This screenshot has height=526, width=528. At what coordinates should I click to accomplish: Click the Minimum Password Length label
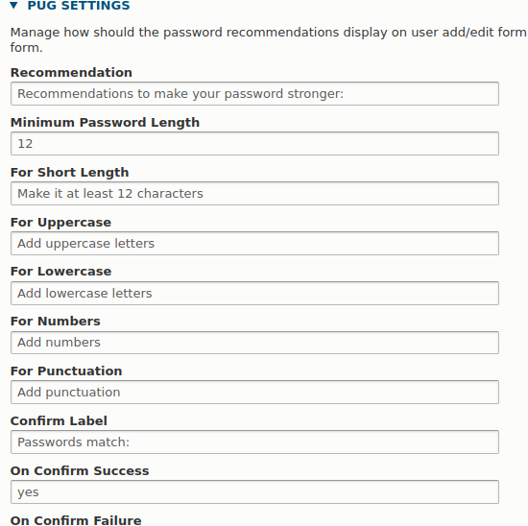(105, 122)
